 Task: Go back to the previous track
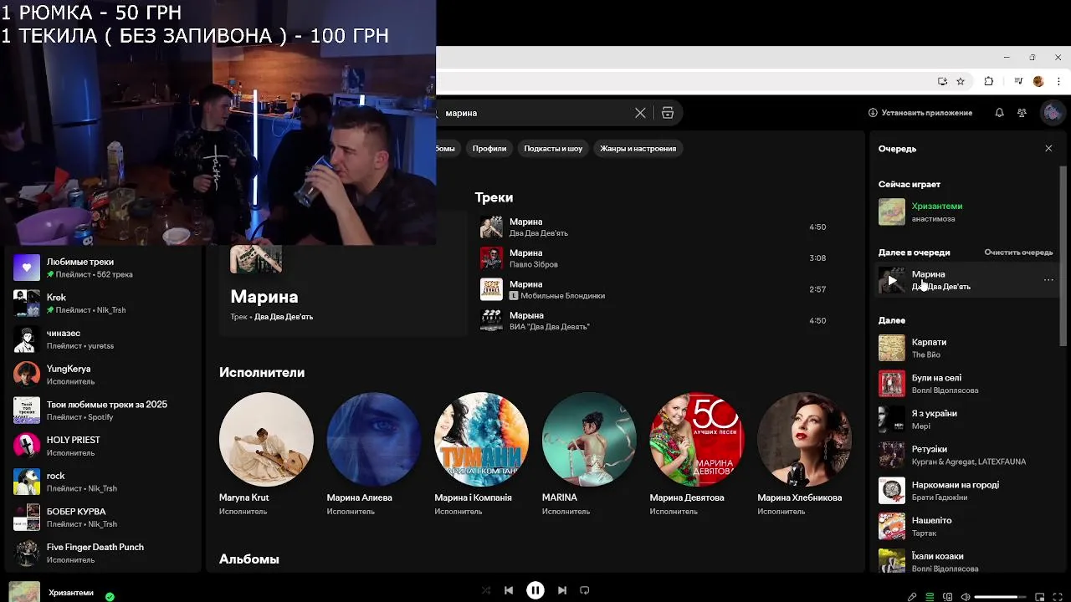click(x=509, y=590)
